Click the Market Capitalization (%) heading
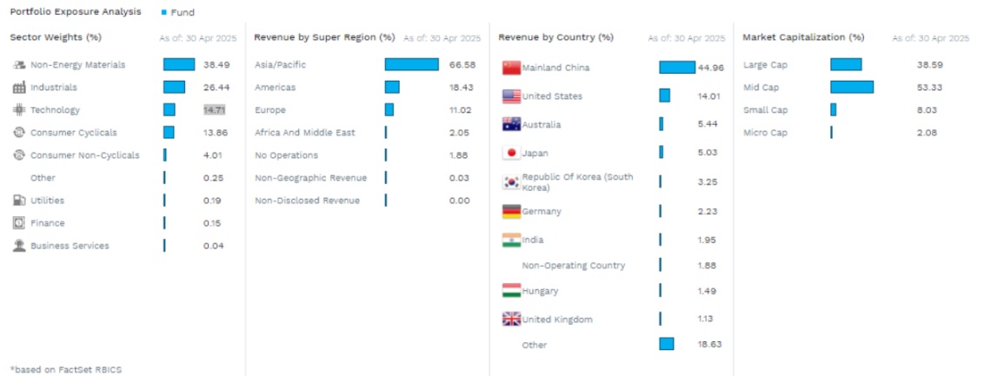 click(803, 37)
